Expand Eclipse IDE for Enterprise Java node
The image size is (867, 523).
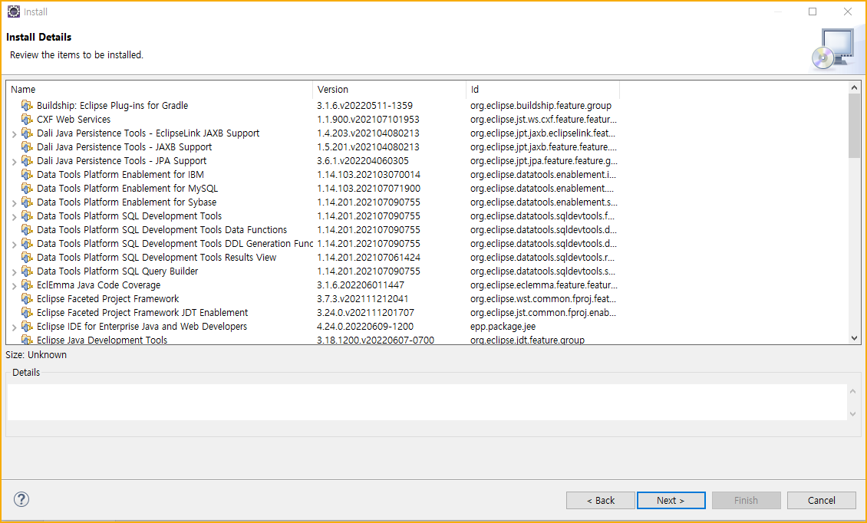15,327
